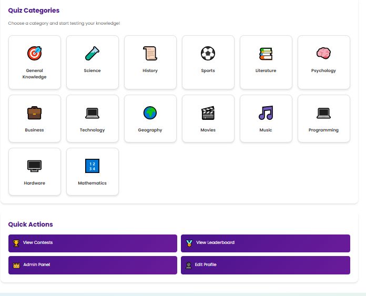Click the Business briefcase icon
The width and height of the screenshot is (366, 296).
point(34,113)
